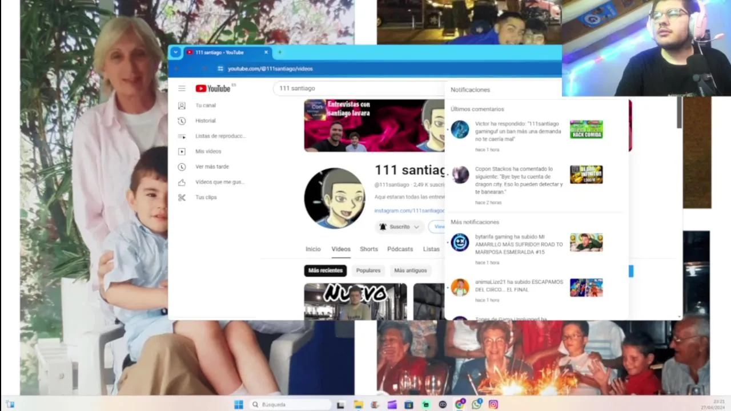
Task: Switch to the Shorts channel tab
Action: (369, 249)
